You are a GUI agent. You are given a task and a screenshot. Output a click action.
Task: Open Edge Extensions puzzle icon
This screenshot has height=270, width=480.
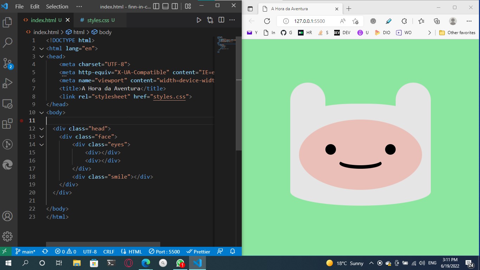click(404, 21)
